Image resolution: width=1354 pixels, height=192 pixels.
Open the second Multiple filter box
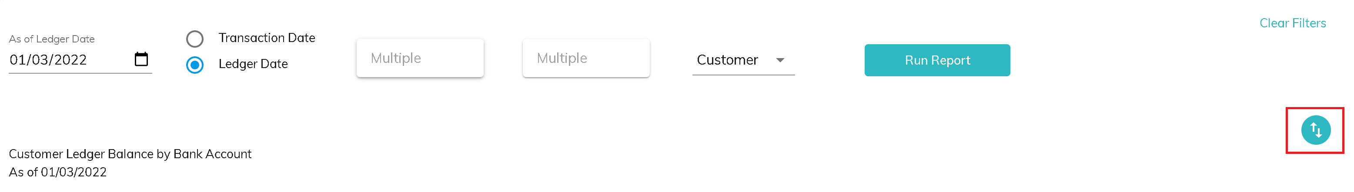point(585,58)
